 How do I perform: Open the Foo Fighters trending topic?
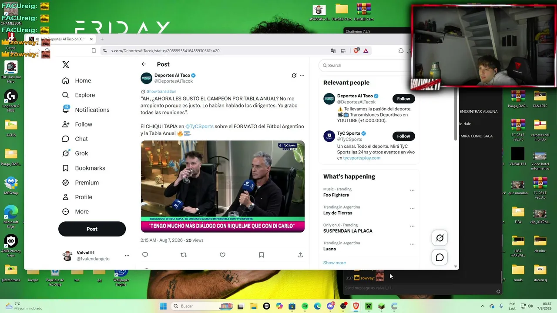tap(336, 195)
